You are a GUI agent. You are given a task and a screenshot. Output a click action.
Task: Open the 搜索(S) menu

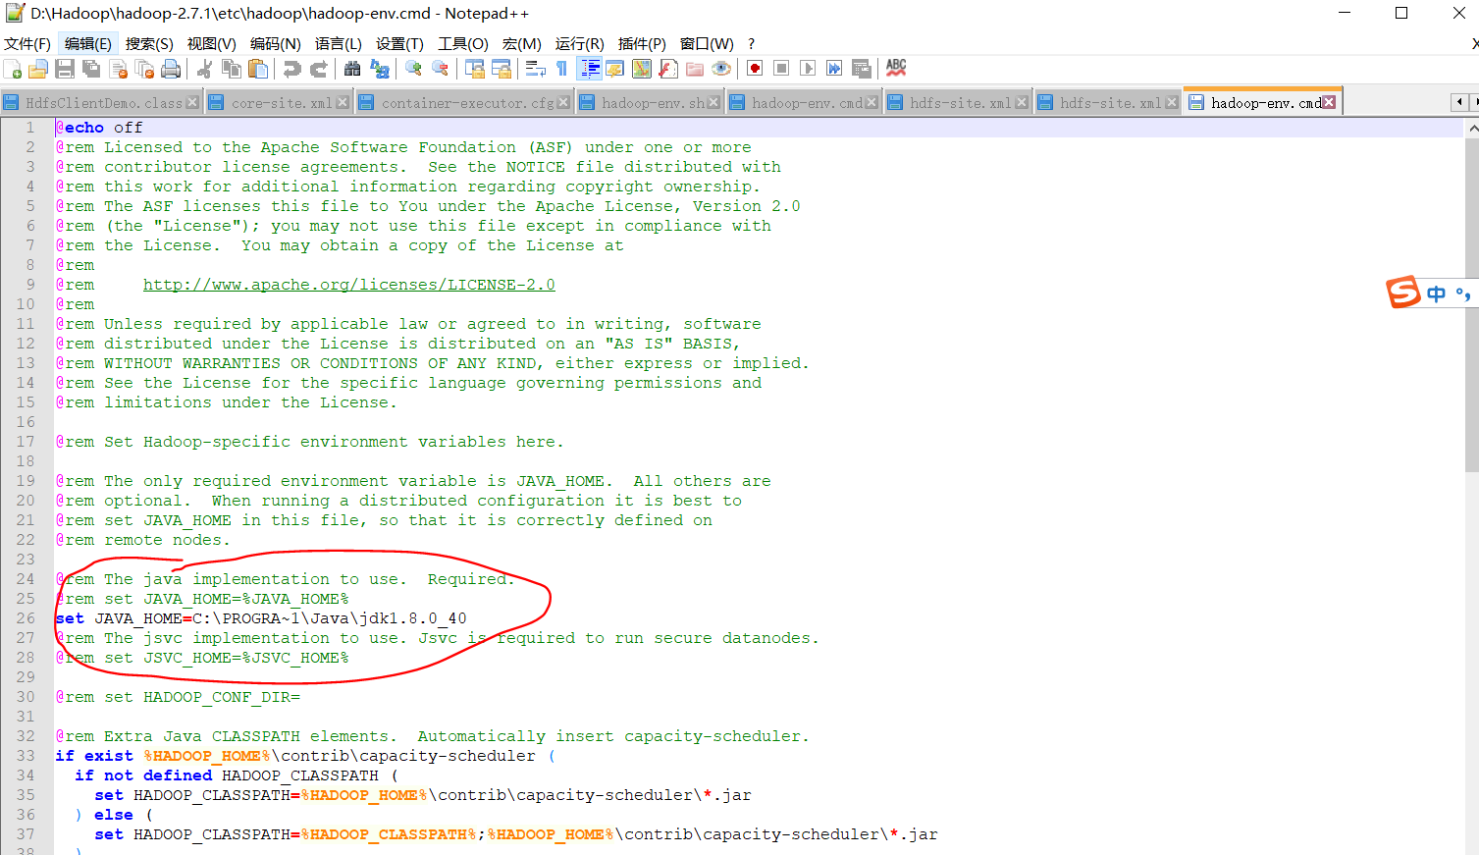tap(148, 43)
